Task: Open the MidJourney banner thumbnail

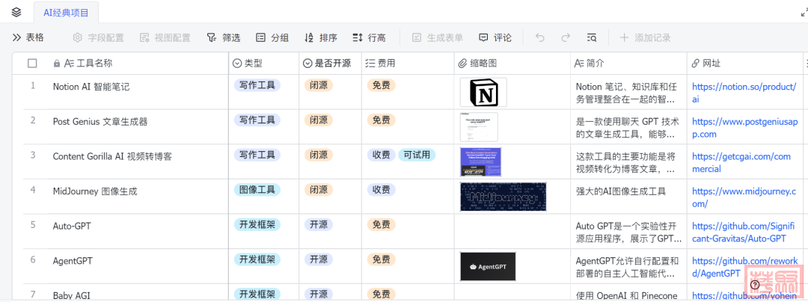Action: pyautogui.click(x=503, y=197)
